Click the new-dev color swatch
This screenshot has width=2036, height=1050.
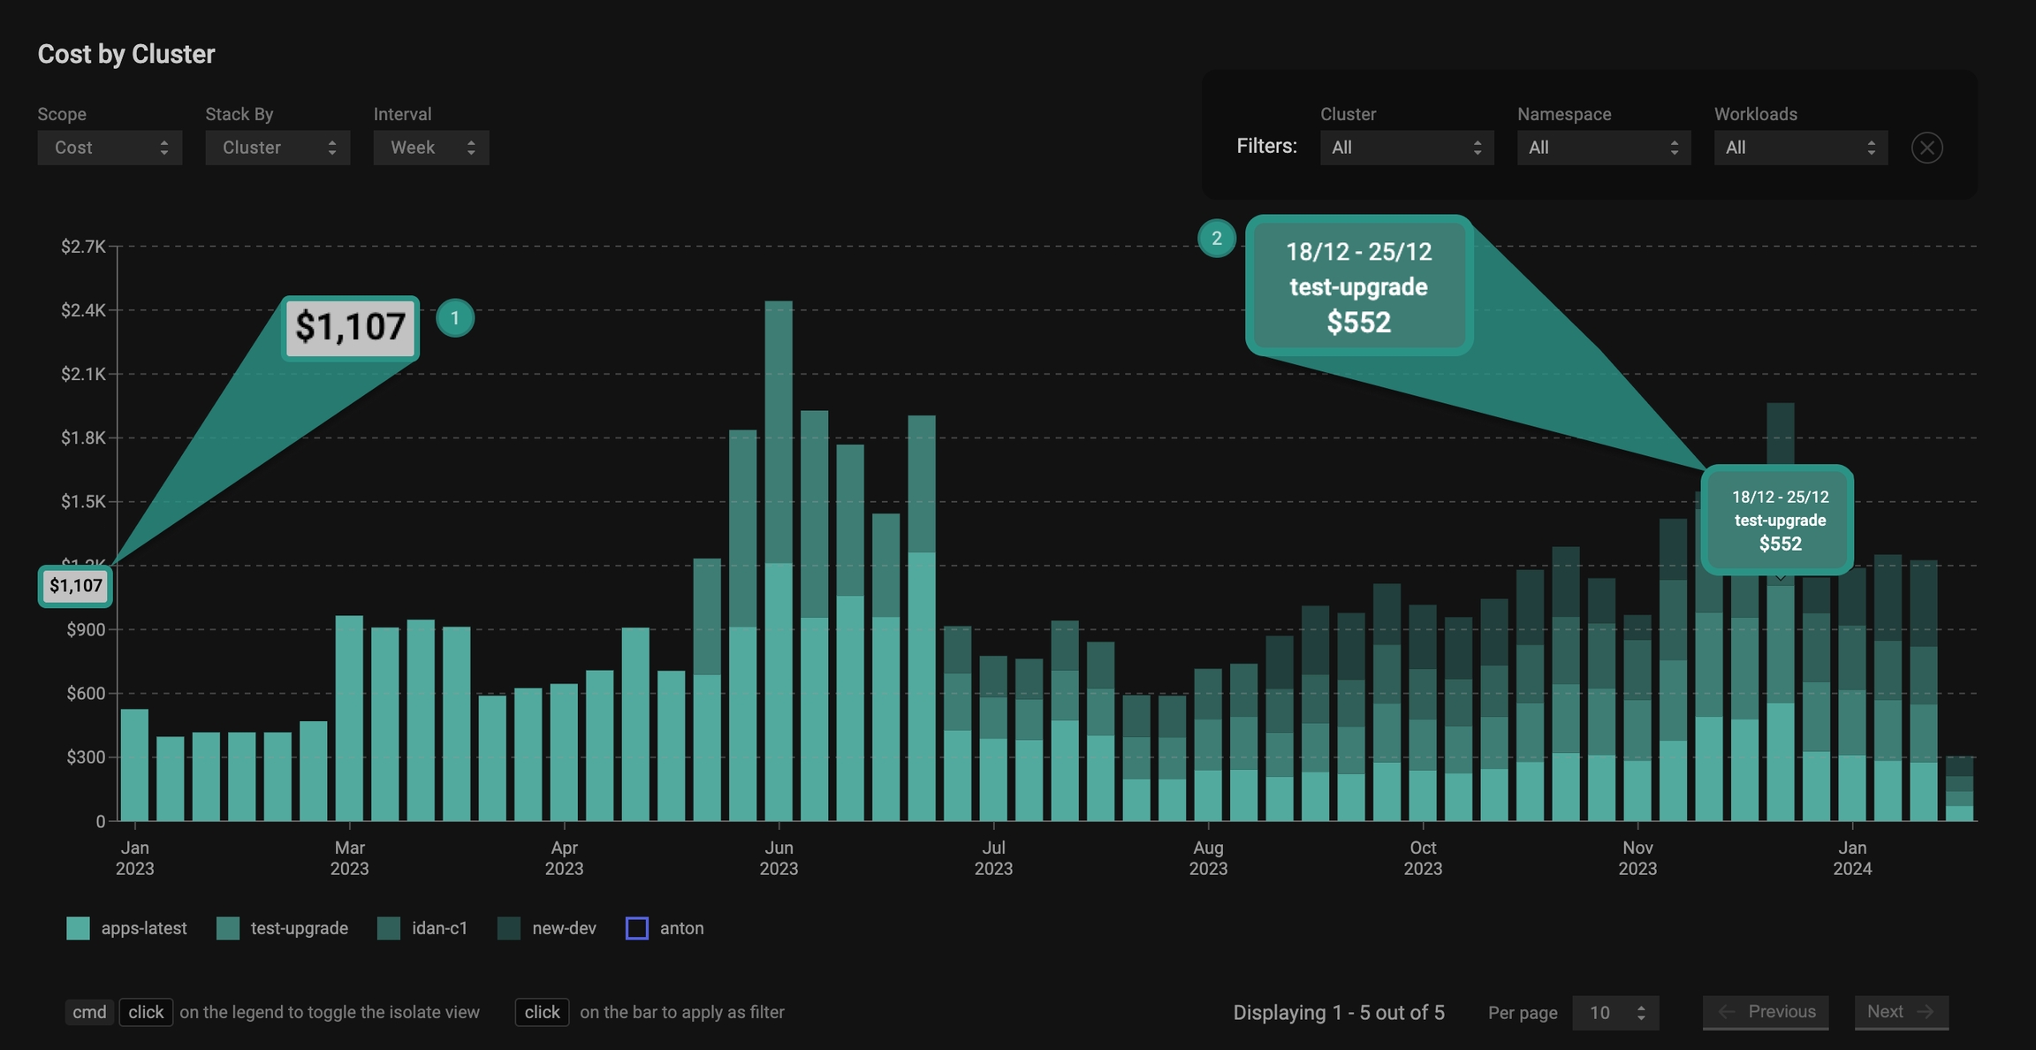(x=509, y=928)
